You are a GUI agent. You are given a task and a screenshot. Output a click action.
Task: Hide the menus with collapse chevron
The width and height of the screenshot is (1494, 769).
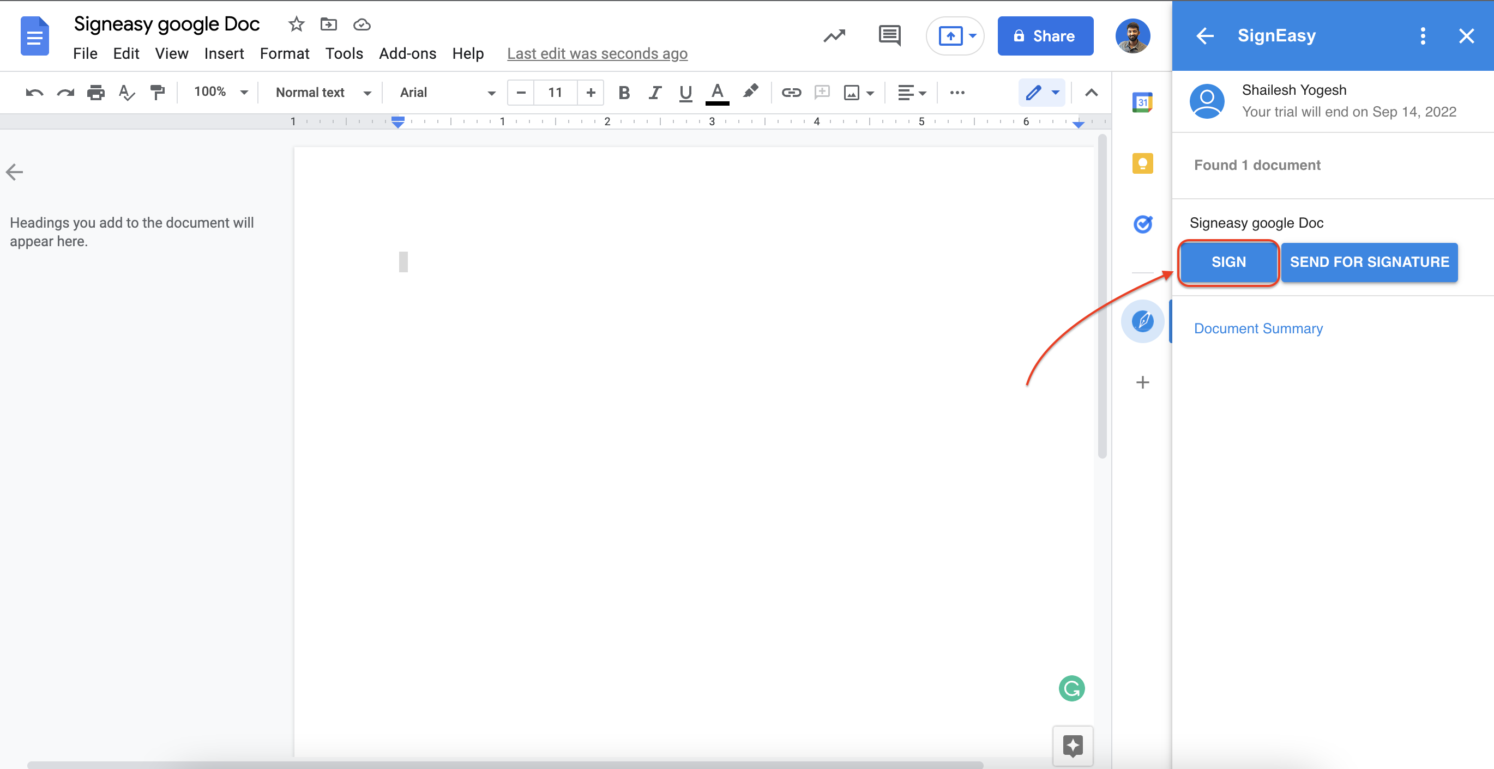(x=1091, y=93)
